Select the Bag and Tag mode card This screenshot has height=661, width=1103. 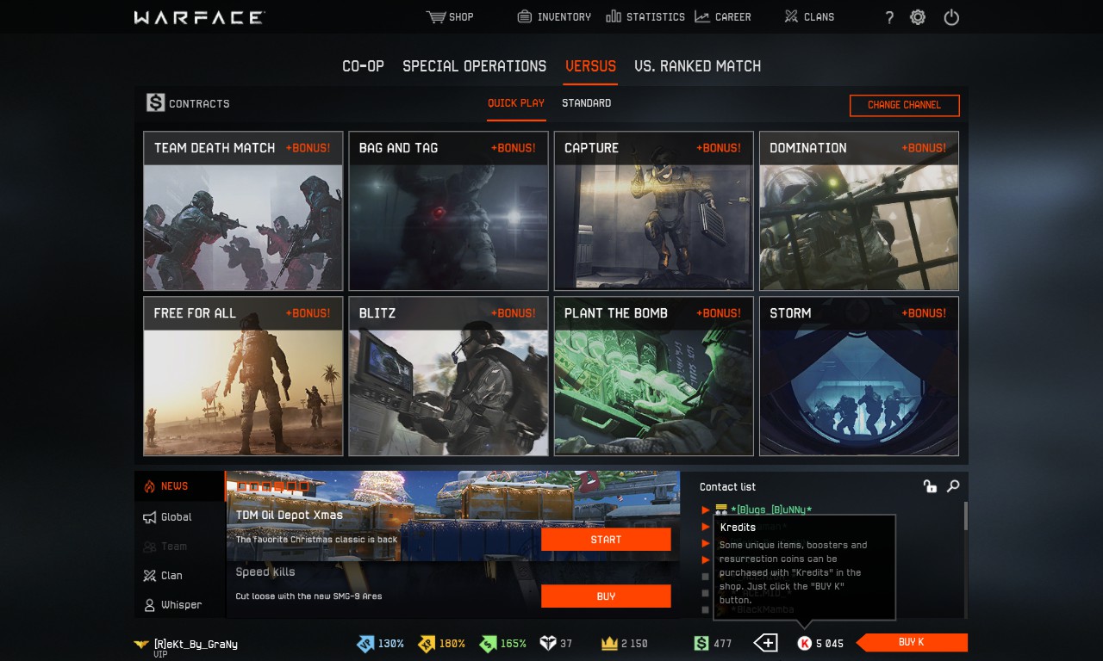click(x=448, y=211)
